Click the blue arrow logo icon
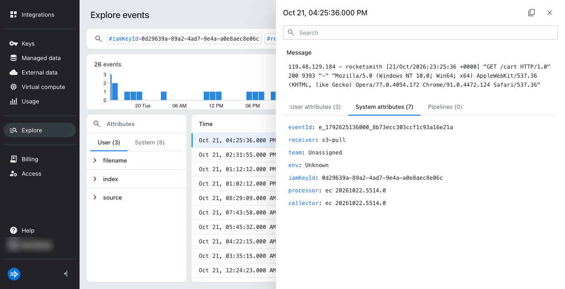Viewport: 565px width, 289px height. click(14, 274)
